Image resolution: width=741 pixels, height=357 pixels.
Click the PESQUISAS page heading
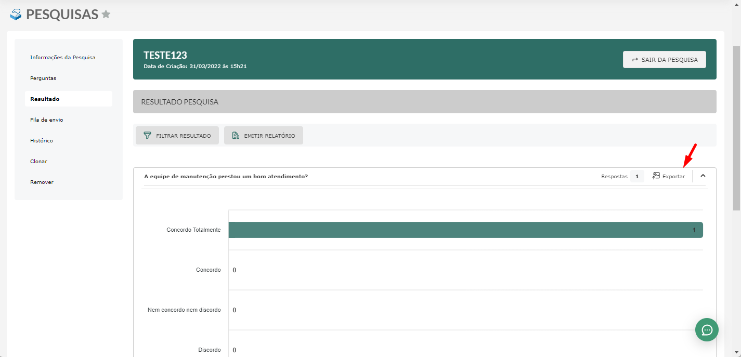(x=62, y=15)
